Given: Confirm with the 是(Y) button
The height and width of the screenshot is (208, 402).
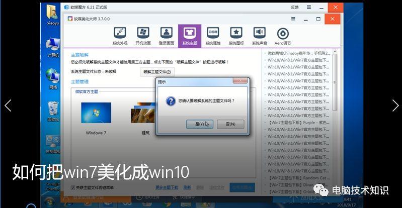Looking at the screenshot, I should pos(200,124).
